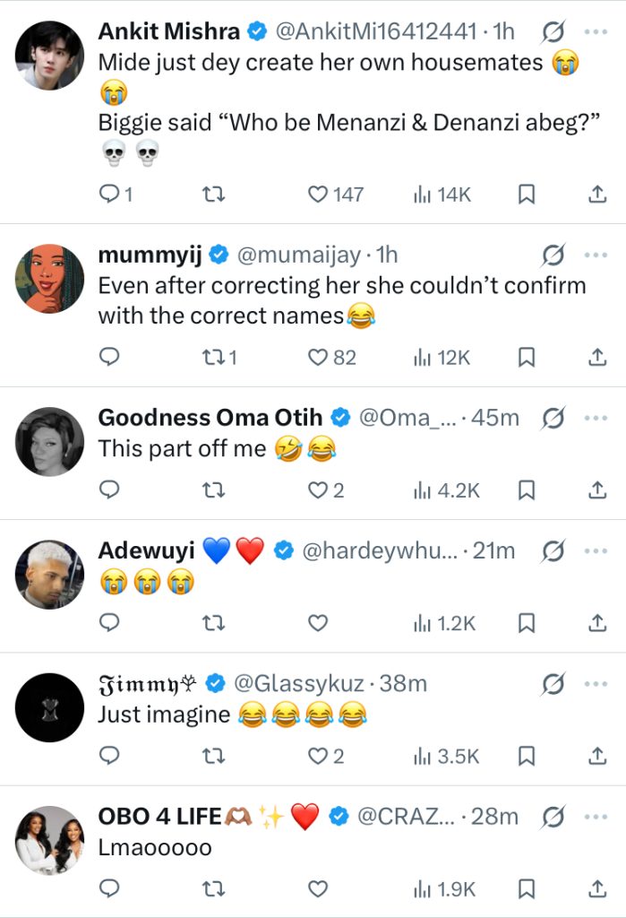The height and width of the screenshot is (918, 626).
Task: Open more options on mummyij's tweet
Action: 596,255
